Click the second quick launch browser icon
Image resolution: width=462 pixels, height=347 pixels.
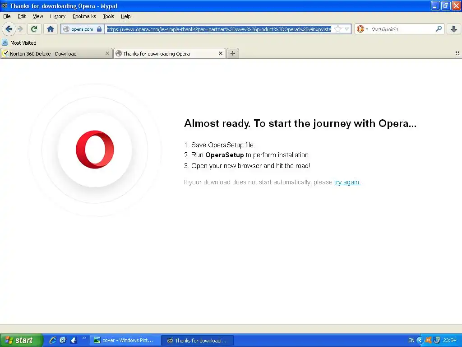(x=63, y=340)
